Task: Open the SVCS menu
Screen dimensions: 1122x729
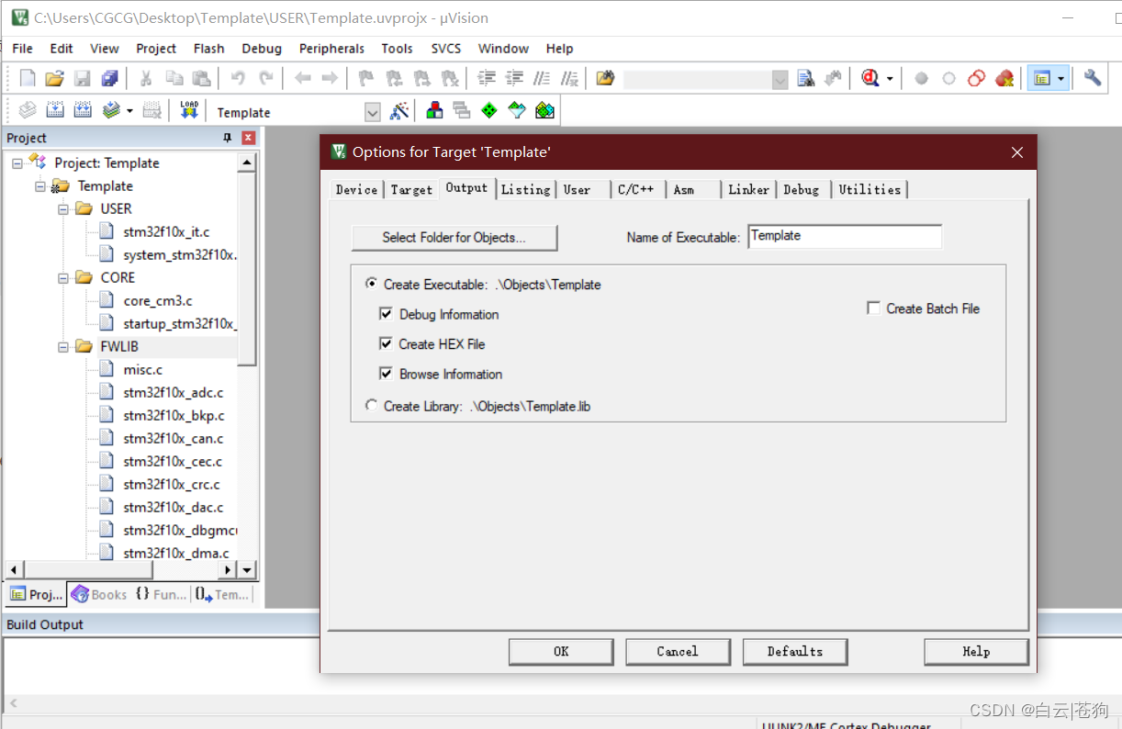Action: 446,49
